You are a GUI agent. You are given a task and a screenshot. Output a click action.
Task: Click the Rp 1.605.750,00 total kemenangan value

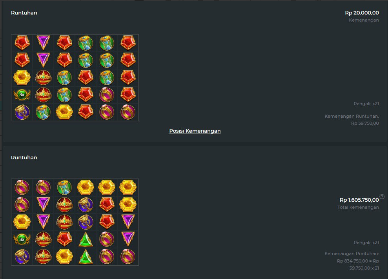359,200
